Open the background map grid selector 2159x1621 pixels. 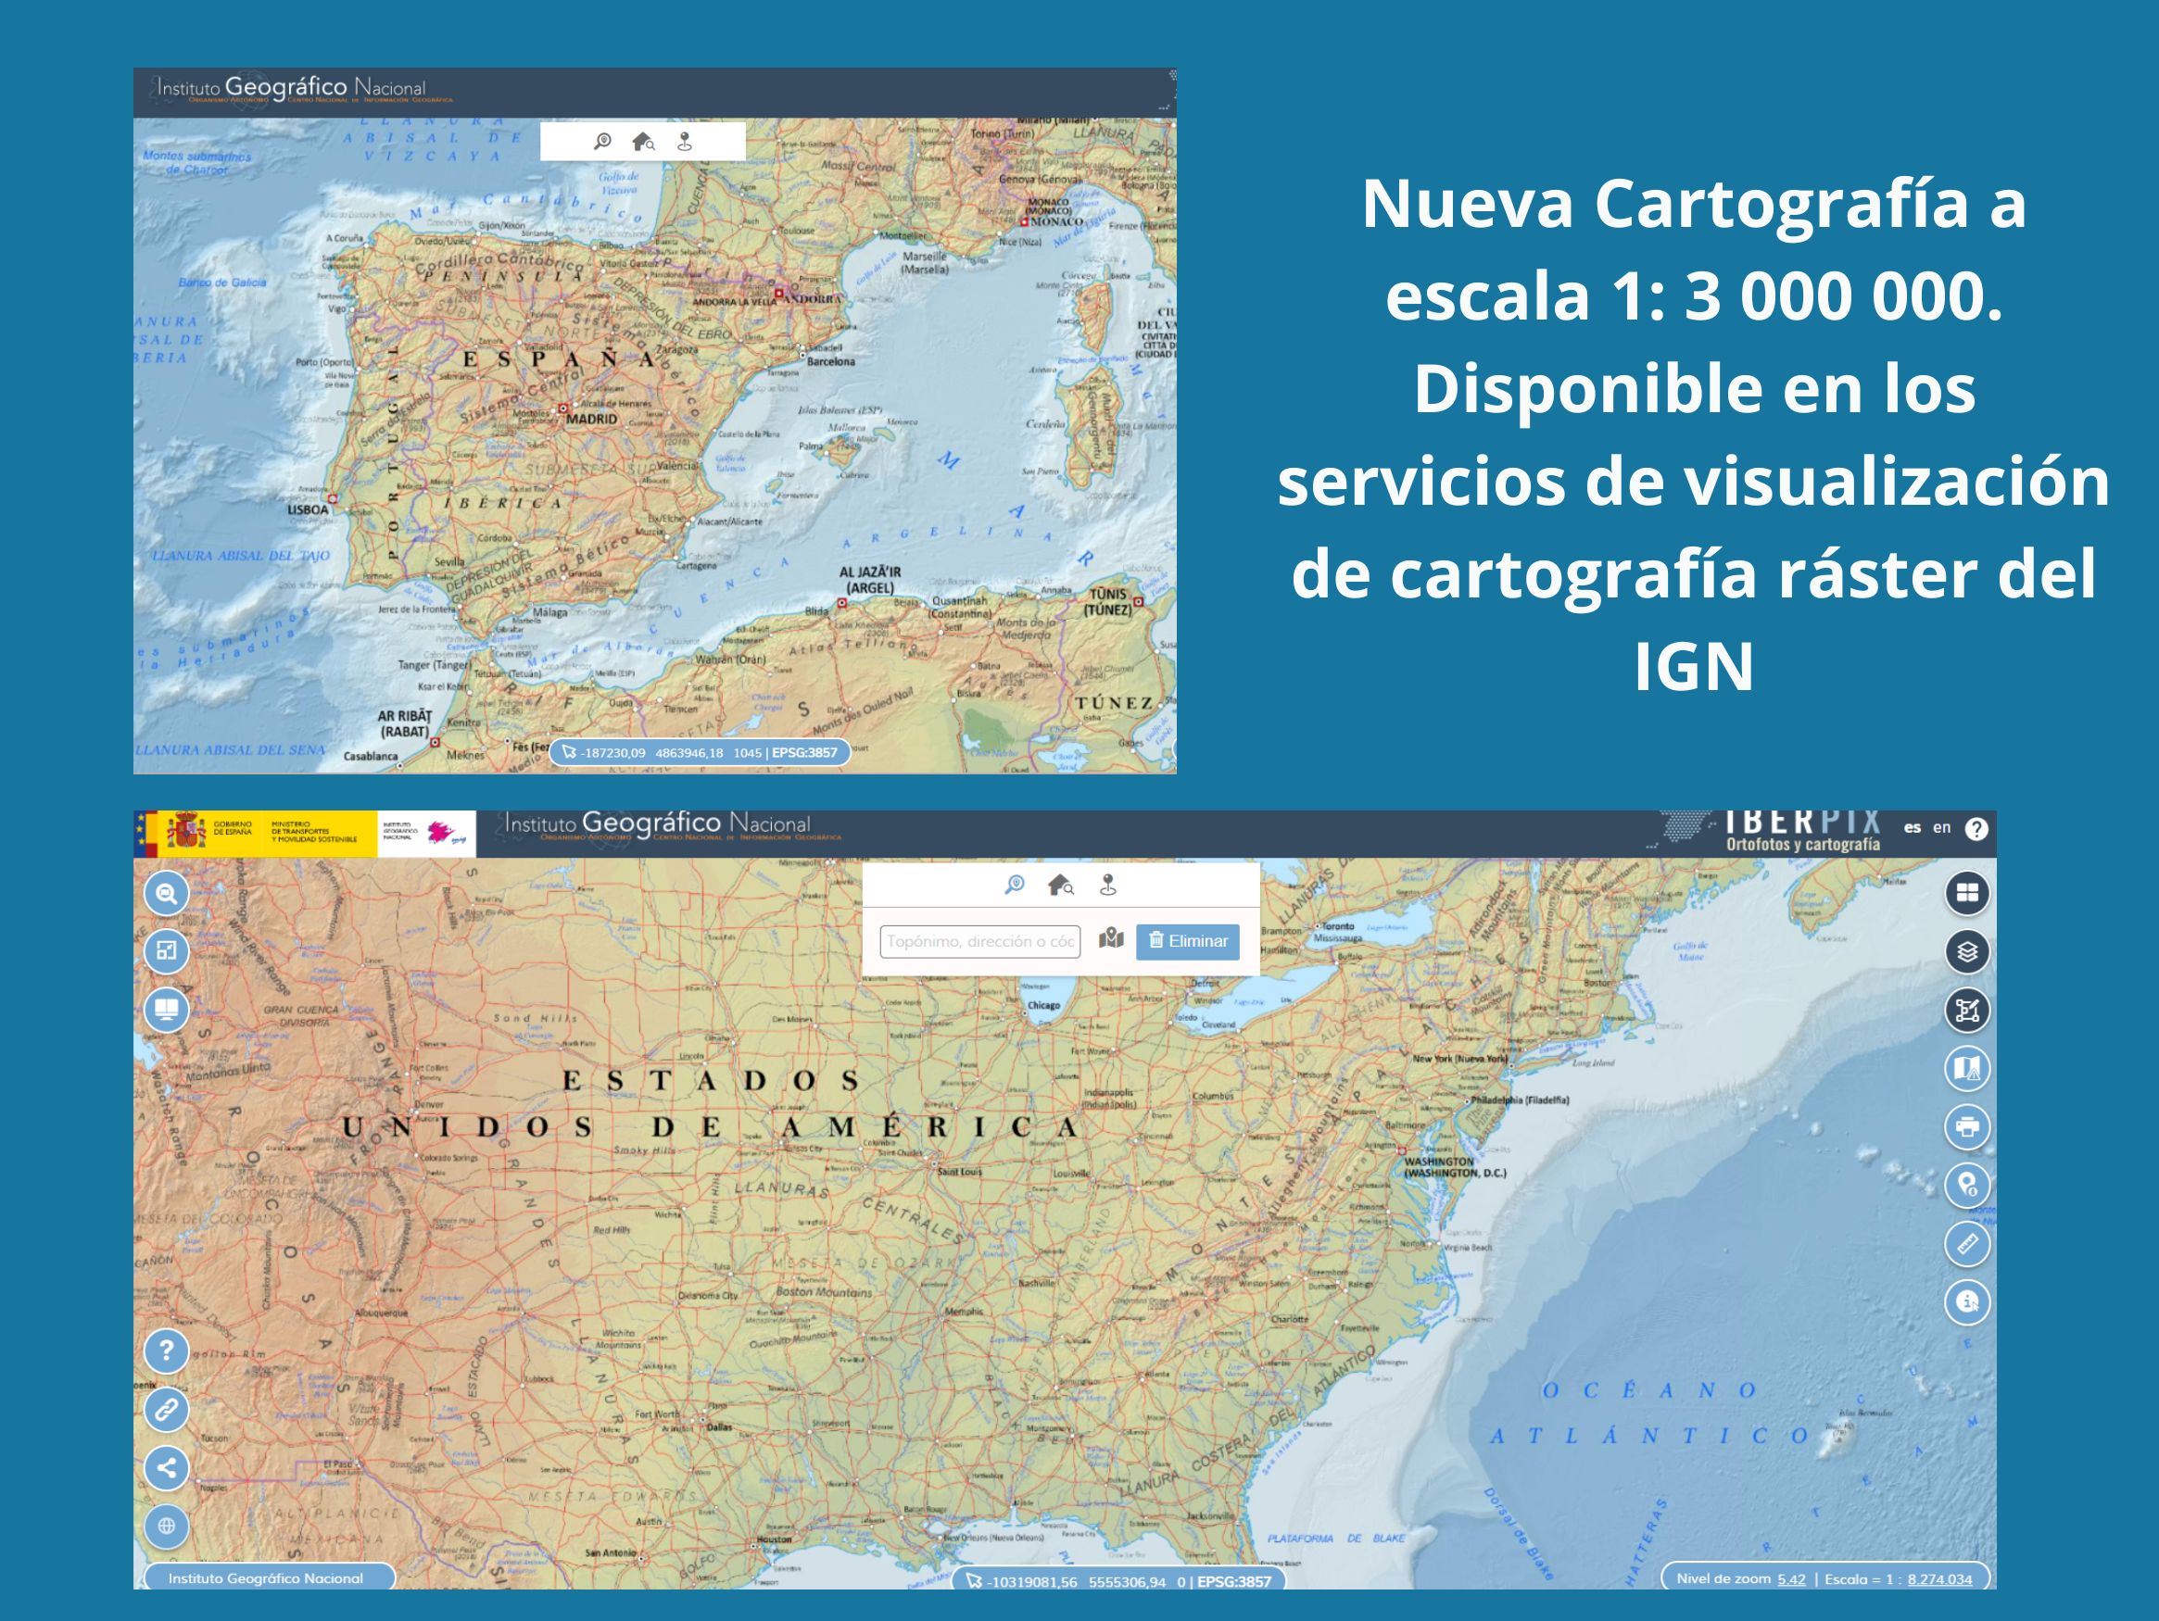(x=1966, y=893)
